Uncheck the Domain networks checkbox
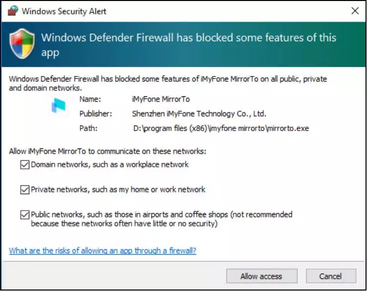The image size is (367, 291). tap(24, 164)
